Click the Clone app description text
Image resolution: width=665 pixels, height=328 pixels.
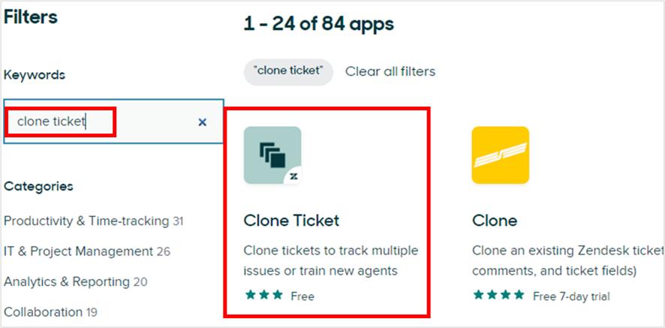point(568,260)
